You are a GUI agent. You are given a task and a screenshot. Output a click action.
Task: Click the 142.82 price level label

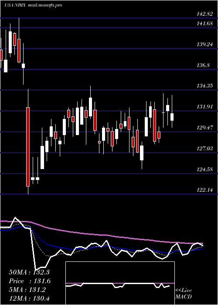click(204, 14)
